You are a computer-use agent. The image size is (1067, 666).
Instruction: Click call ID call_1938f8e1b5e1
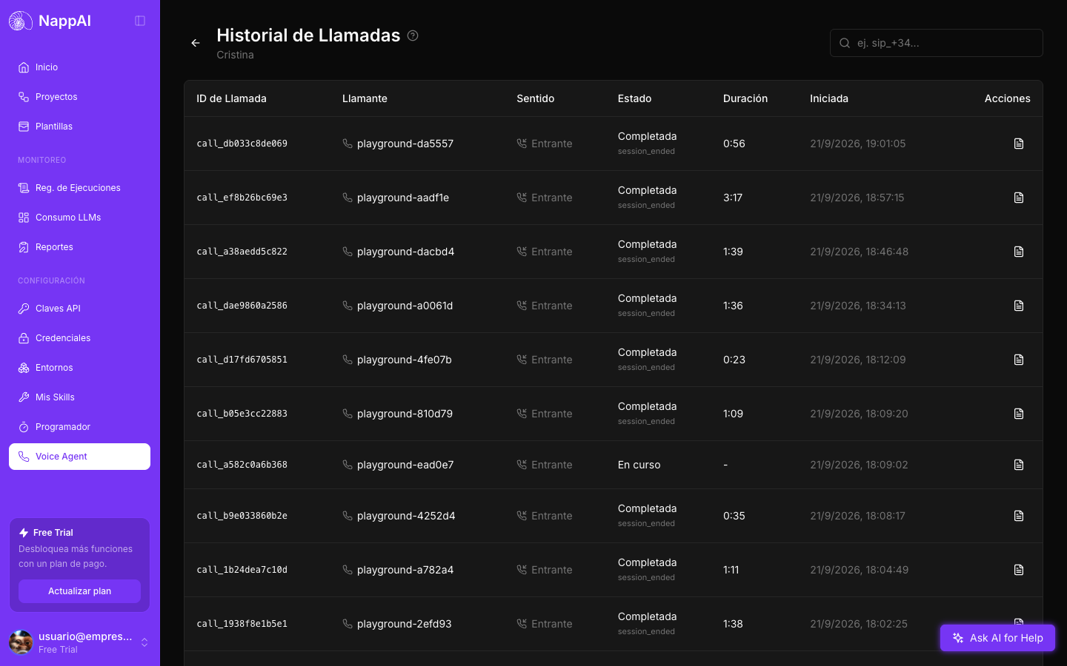[242, 624]
